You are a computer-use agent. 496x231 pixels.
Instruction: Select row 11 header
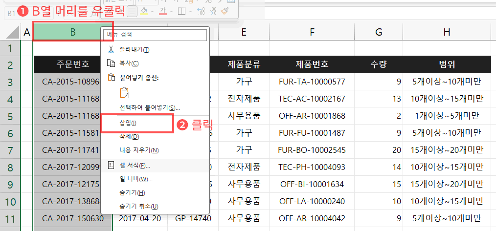tap(10, 218)
